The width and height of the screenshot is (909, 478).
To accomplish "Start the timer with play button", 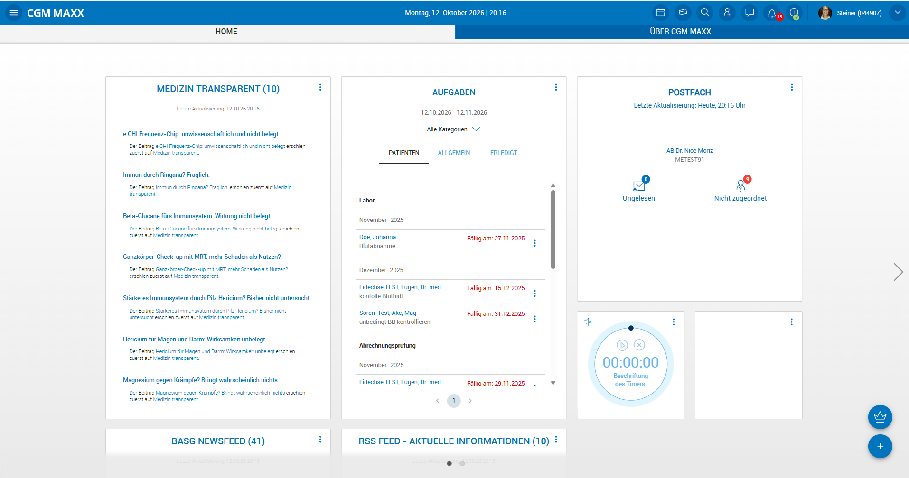I will [622, 345].
